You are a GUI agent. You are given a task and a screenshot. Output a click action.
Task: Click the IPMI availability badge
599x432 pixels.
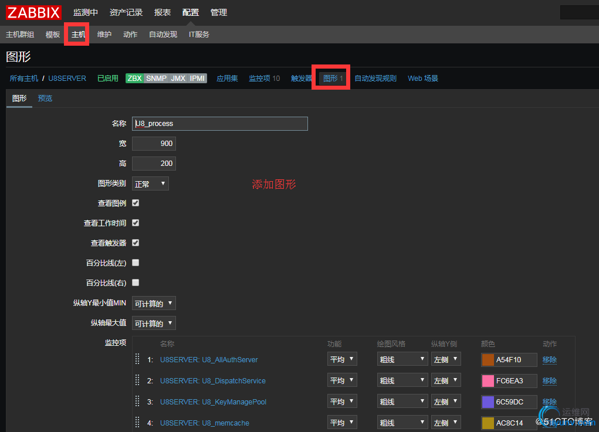point(197,78)
